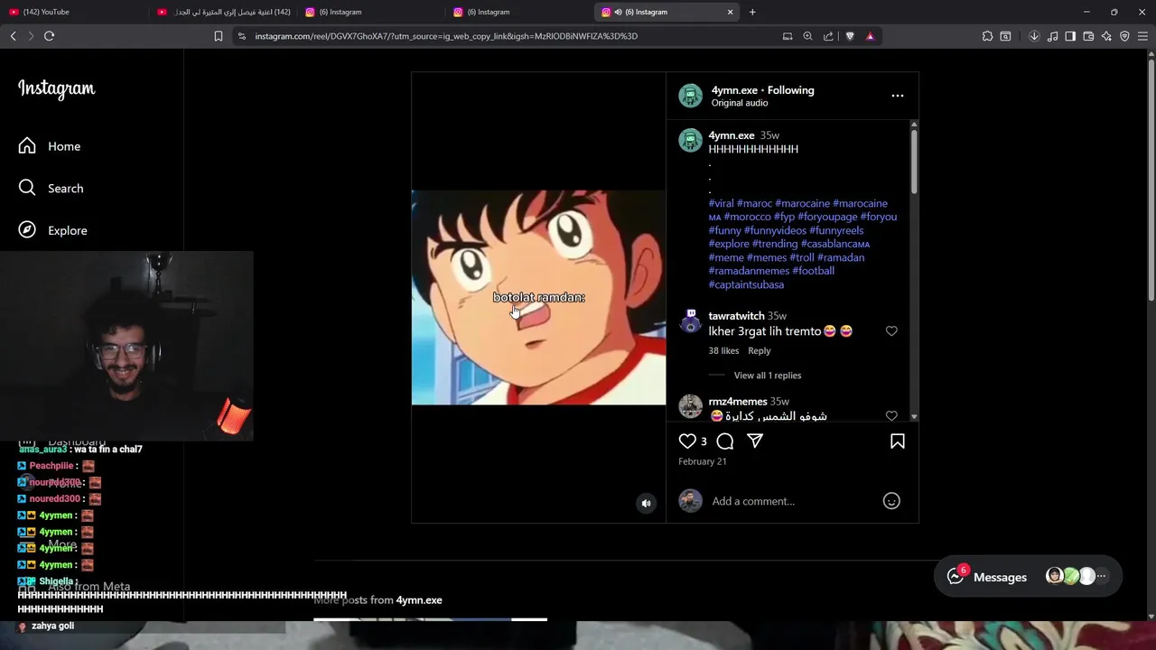The image size is (1156, 650).
Task: Open the extensions puzzle icon
Action: (987, 36)
